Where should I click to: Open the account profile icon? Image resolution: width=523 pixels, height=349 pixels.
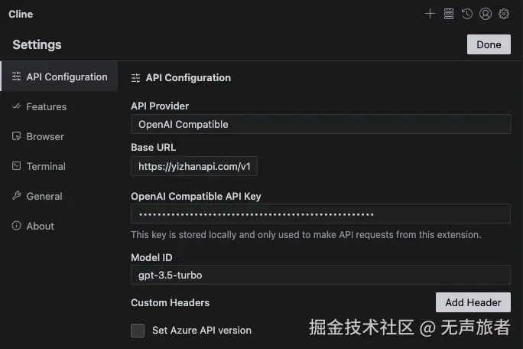tap(485, 14)
